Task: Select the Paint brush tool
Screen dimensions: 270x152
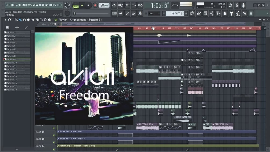Action: pos(20,20)
